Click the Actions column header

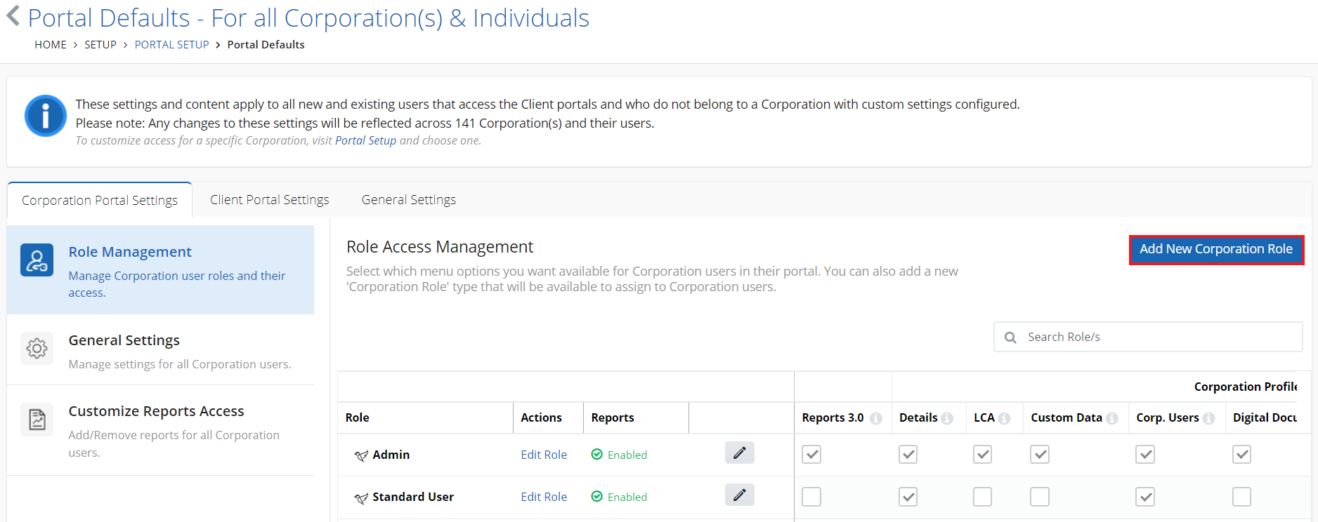click(541, 418)
